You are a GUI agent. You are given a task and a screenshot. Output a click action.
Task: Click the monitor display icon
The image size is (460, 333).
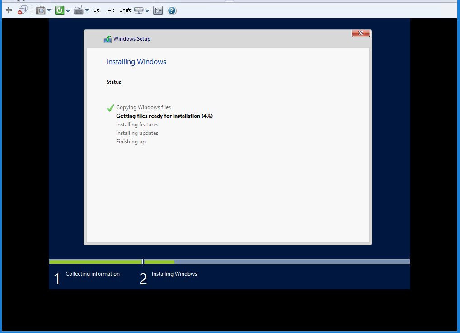[139, 10]
